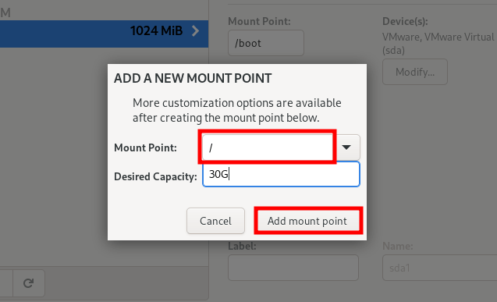Screen dimensions: 497x302
Task: Click the background /boot mount point field
Action: point(266,43)
